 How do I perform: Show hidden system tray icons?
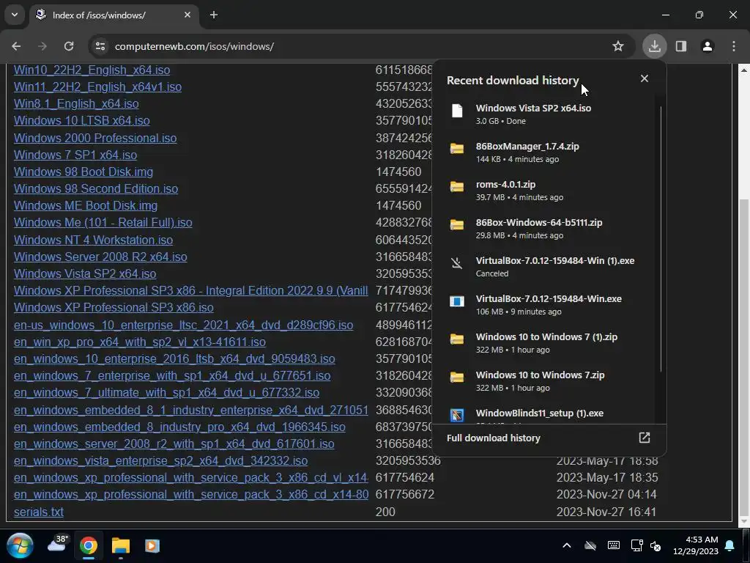click(x=567, y=545)
